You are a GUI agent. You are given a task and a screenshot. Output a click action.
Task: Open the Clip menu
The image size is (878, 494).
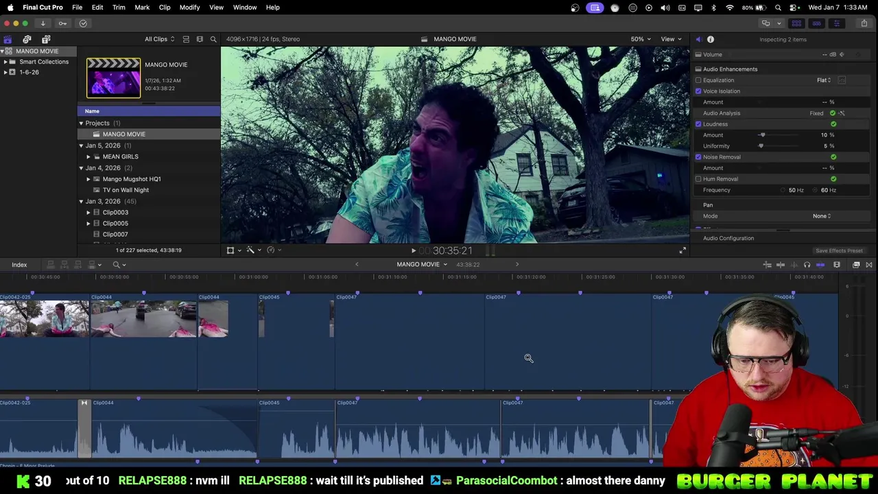pyautogui.click(x=165, y=8)
